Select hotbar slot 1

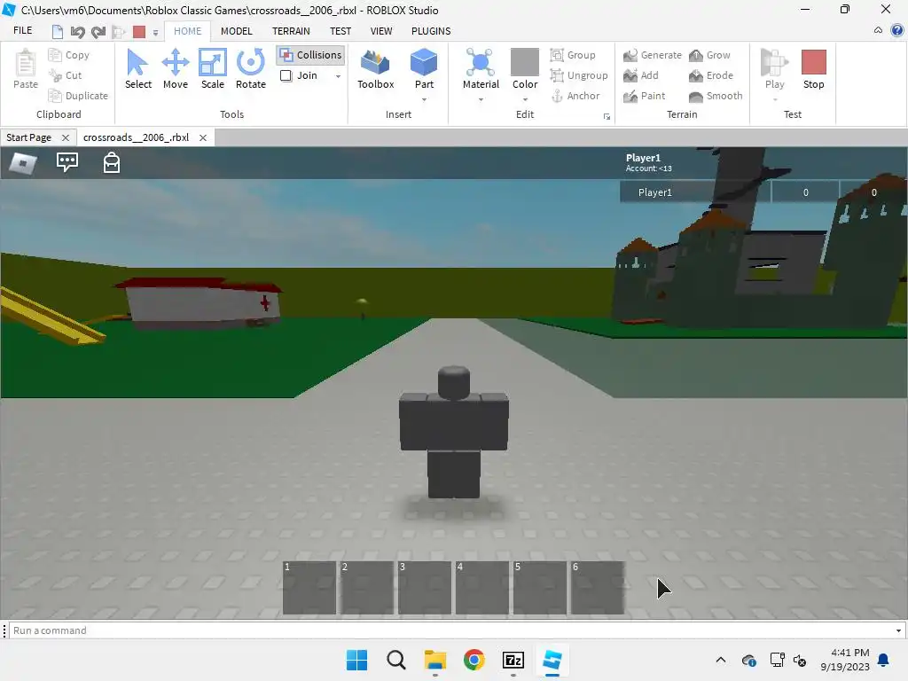309,588
